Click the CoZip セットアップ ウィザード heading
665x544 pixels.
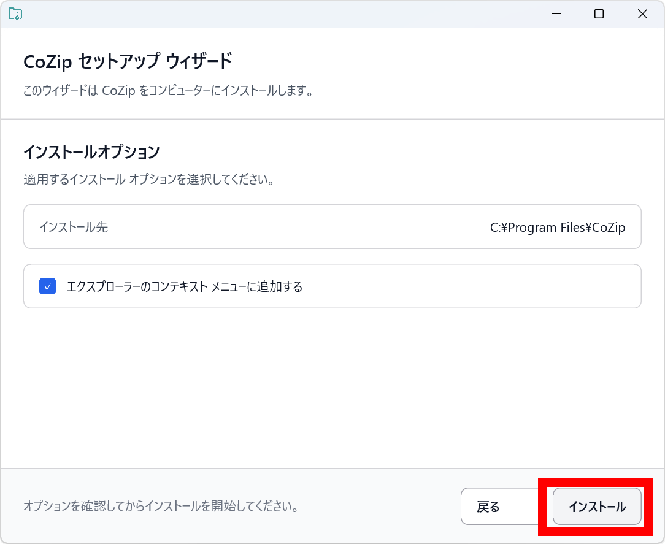click(128, 63)
